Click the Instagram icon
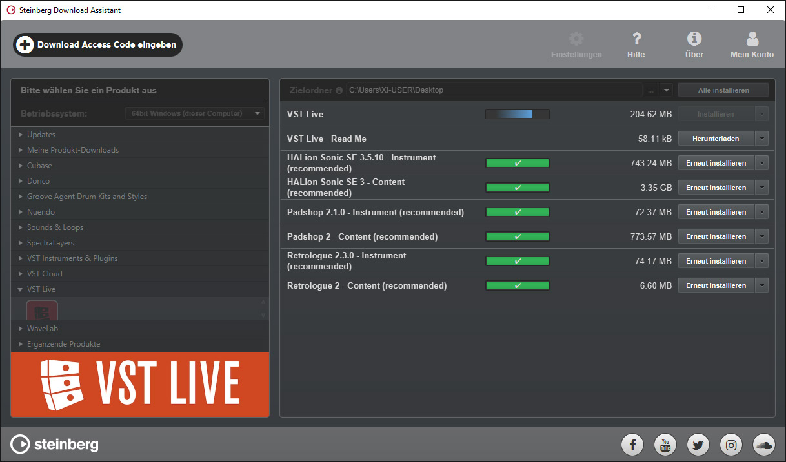Viewport: 786px width, 462px height. tap(731, 445)
